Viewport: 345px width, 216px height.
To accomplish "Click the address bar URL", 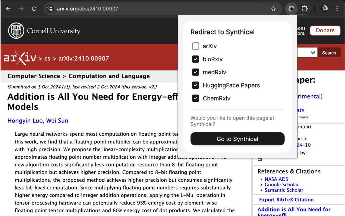I will tap(87, 9).
